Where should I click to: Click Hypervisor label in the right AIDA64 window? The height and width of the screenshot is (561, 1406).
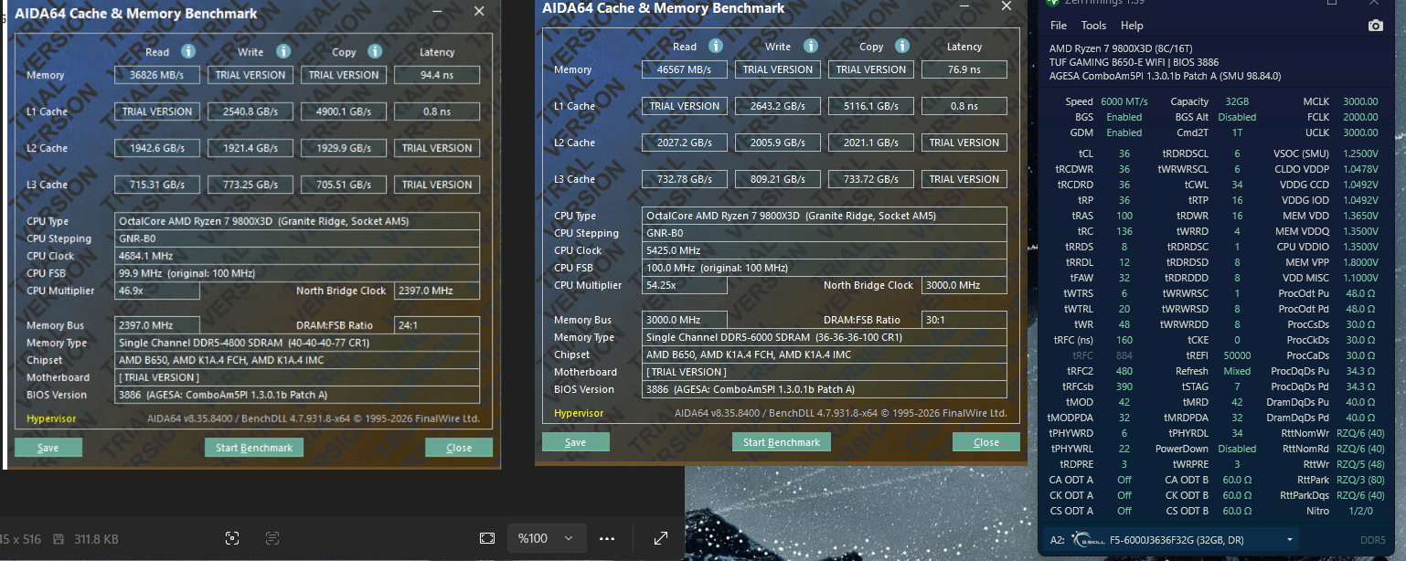(x=579, y=413)
